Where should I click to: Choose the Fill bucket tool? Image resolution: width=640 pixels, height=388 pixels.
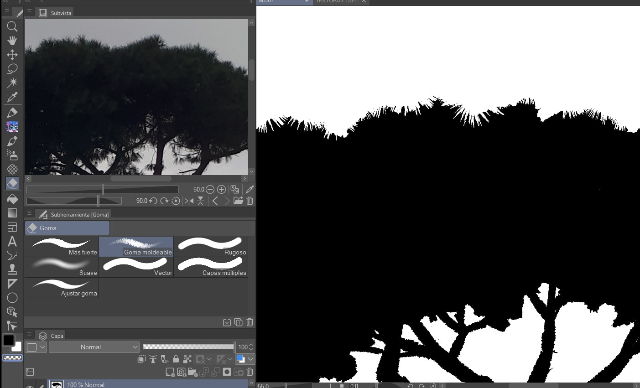[12, 199]
